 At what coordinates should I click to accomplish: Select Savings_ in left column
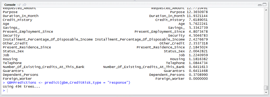point(11,28)
